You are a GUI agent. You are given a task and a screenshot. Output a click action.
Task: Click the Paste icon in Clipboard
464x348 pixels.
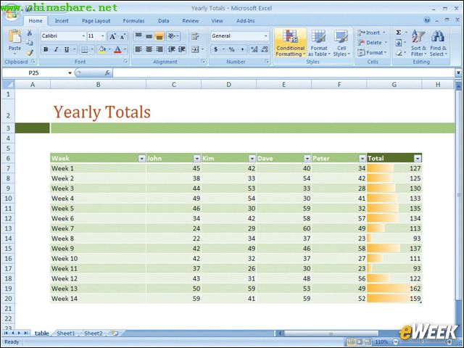pyautogui.click(x=14, y=37)
